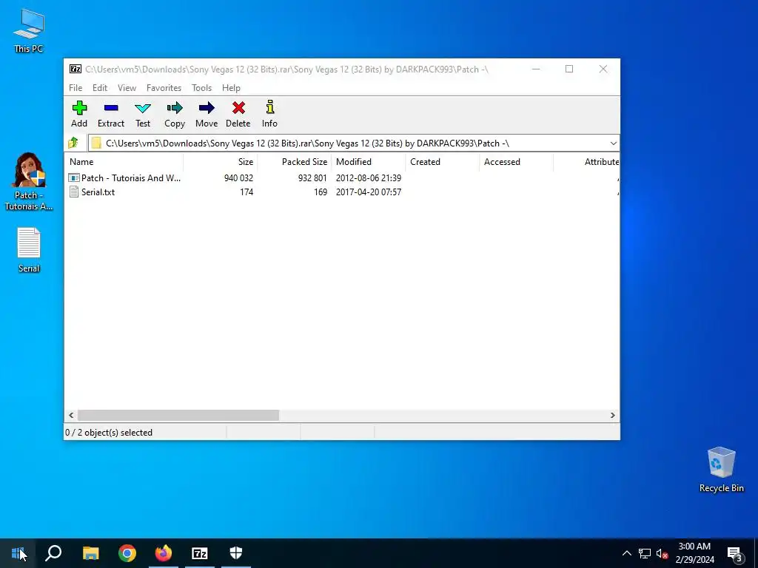Close the 7-Zip window
This screenshot has height=568, width=758.
point(603,69)
